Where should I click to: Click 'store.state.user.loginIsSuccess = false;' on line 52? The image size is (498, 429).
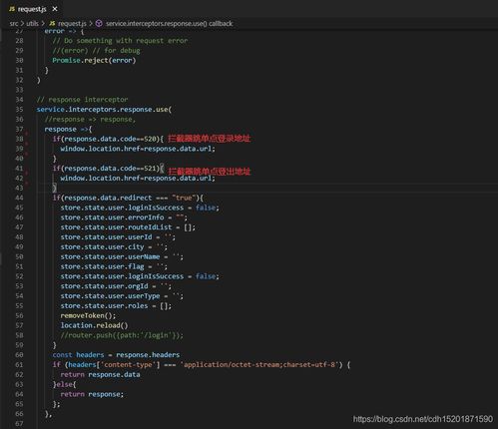pos(140,276)
